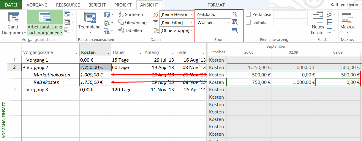Open the Zeitskala Wochen dropdown
The height and width of the screenshot is (141, 362).
(x=228, y=22)
